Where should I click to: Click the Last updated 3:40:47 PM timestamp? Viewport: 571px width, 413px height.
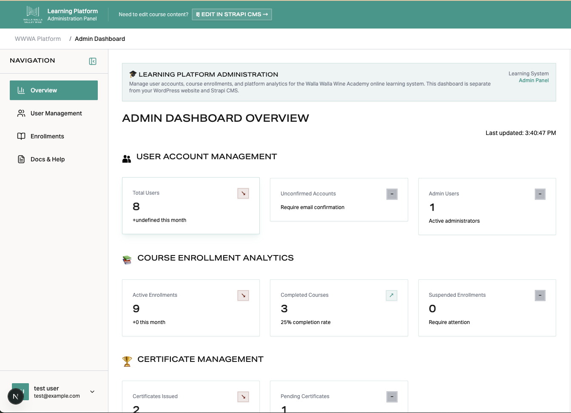pos(521,133)
